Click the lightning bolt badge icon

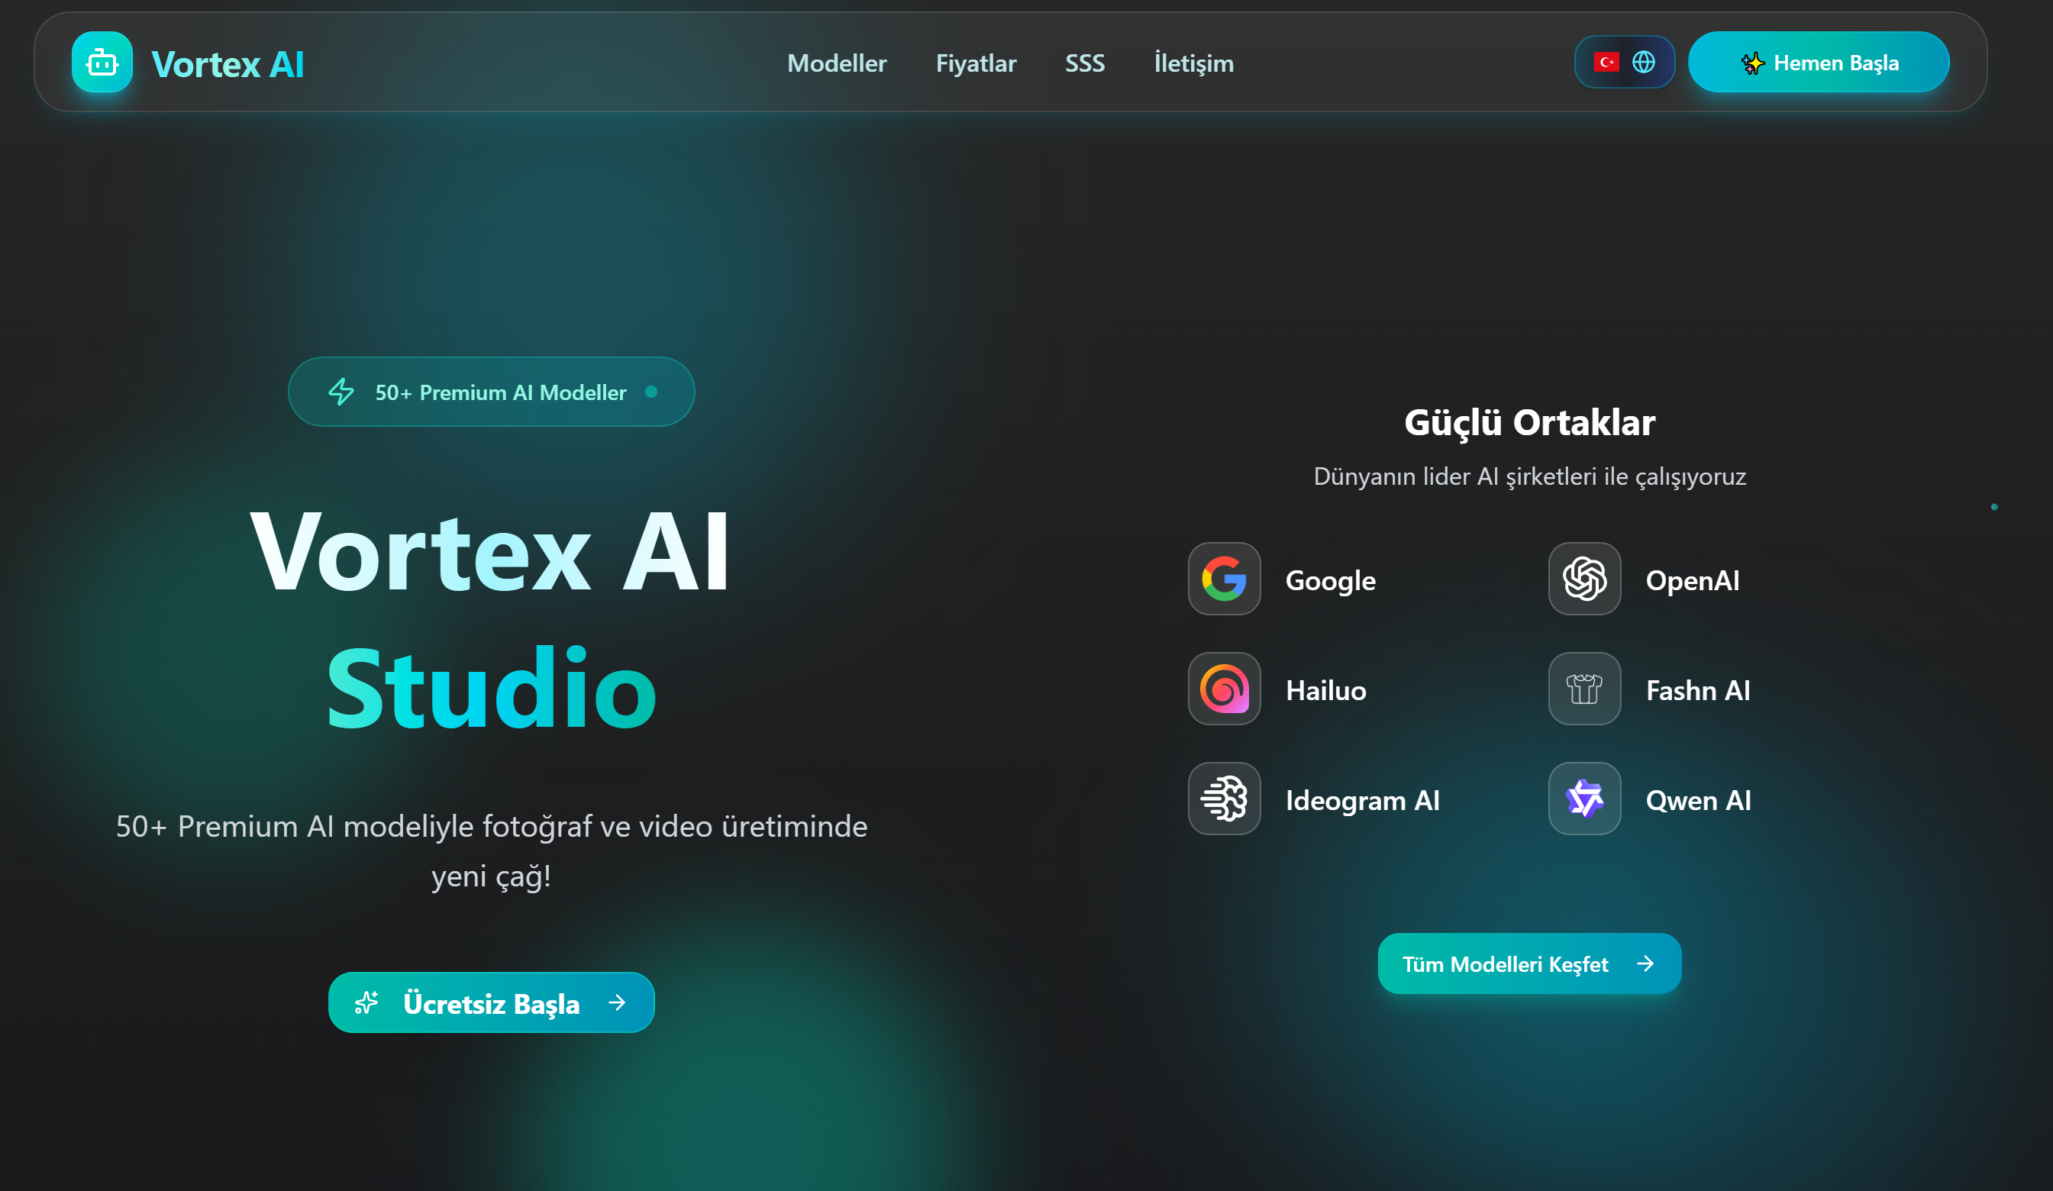[x=341, y=392]
